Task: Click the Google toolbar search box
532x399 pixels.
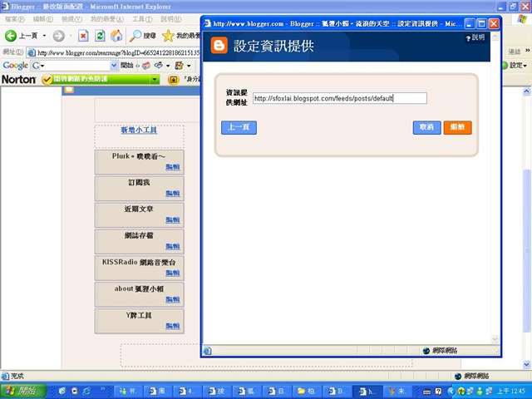Action: [75, 66]
